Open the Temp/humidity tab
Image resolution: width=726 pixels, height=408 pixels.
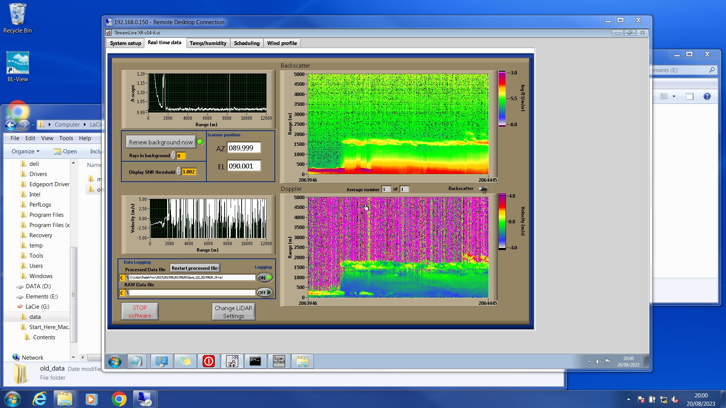click(x=208, y=43)
